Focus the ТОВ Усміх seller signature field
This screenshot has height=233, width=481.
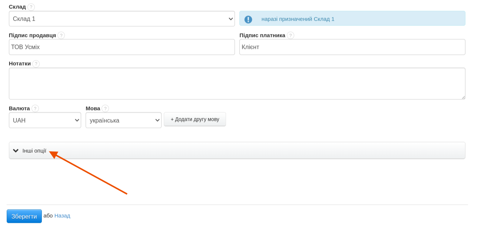122,47
